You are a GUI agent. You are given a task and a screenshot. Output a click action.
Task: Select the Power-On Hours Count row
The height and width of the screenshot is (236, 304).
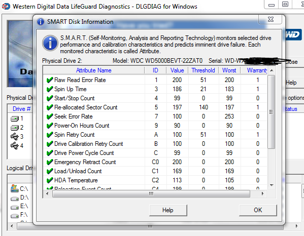(155, 126)
